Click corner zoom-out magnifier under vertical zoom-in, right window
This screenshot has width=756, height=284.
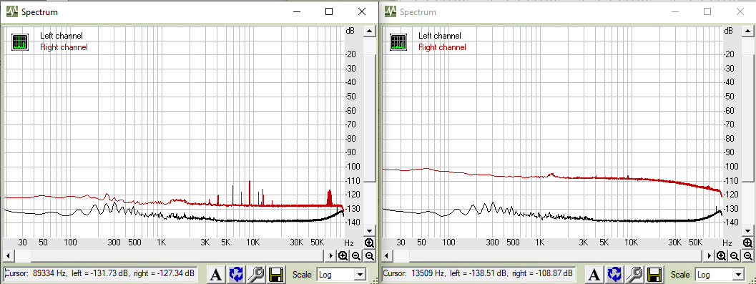coord(747,255)
